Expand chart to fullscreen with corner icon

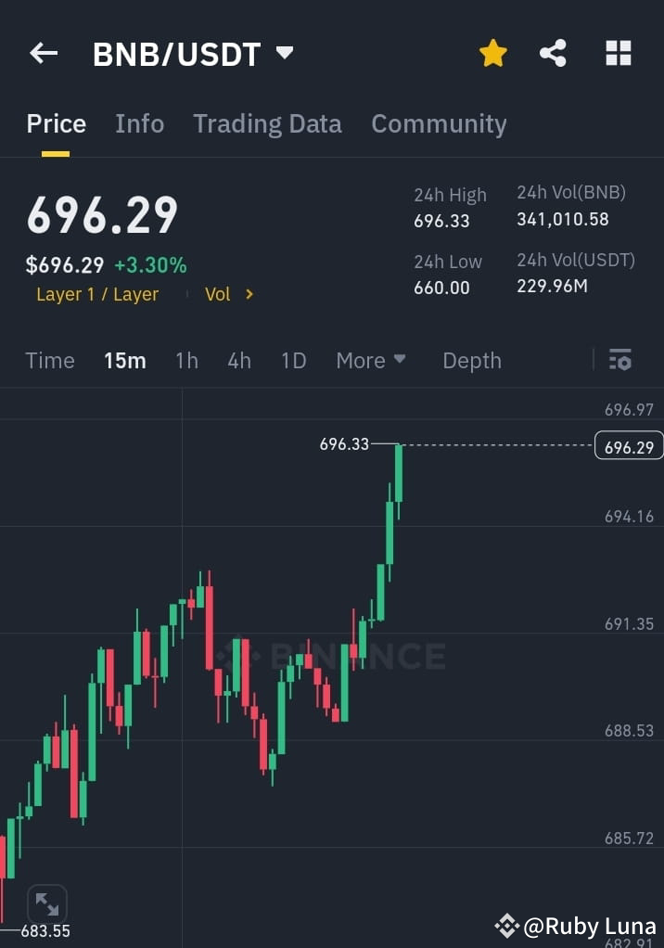(46, 903)
